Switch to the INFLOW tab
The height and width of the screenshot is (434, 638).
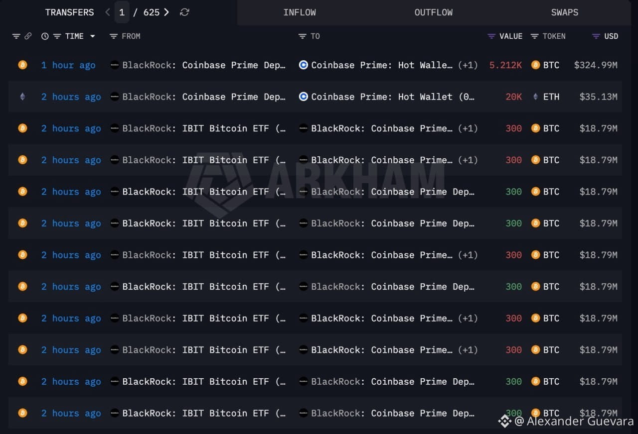pos(300,12)
